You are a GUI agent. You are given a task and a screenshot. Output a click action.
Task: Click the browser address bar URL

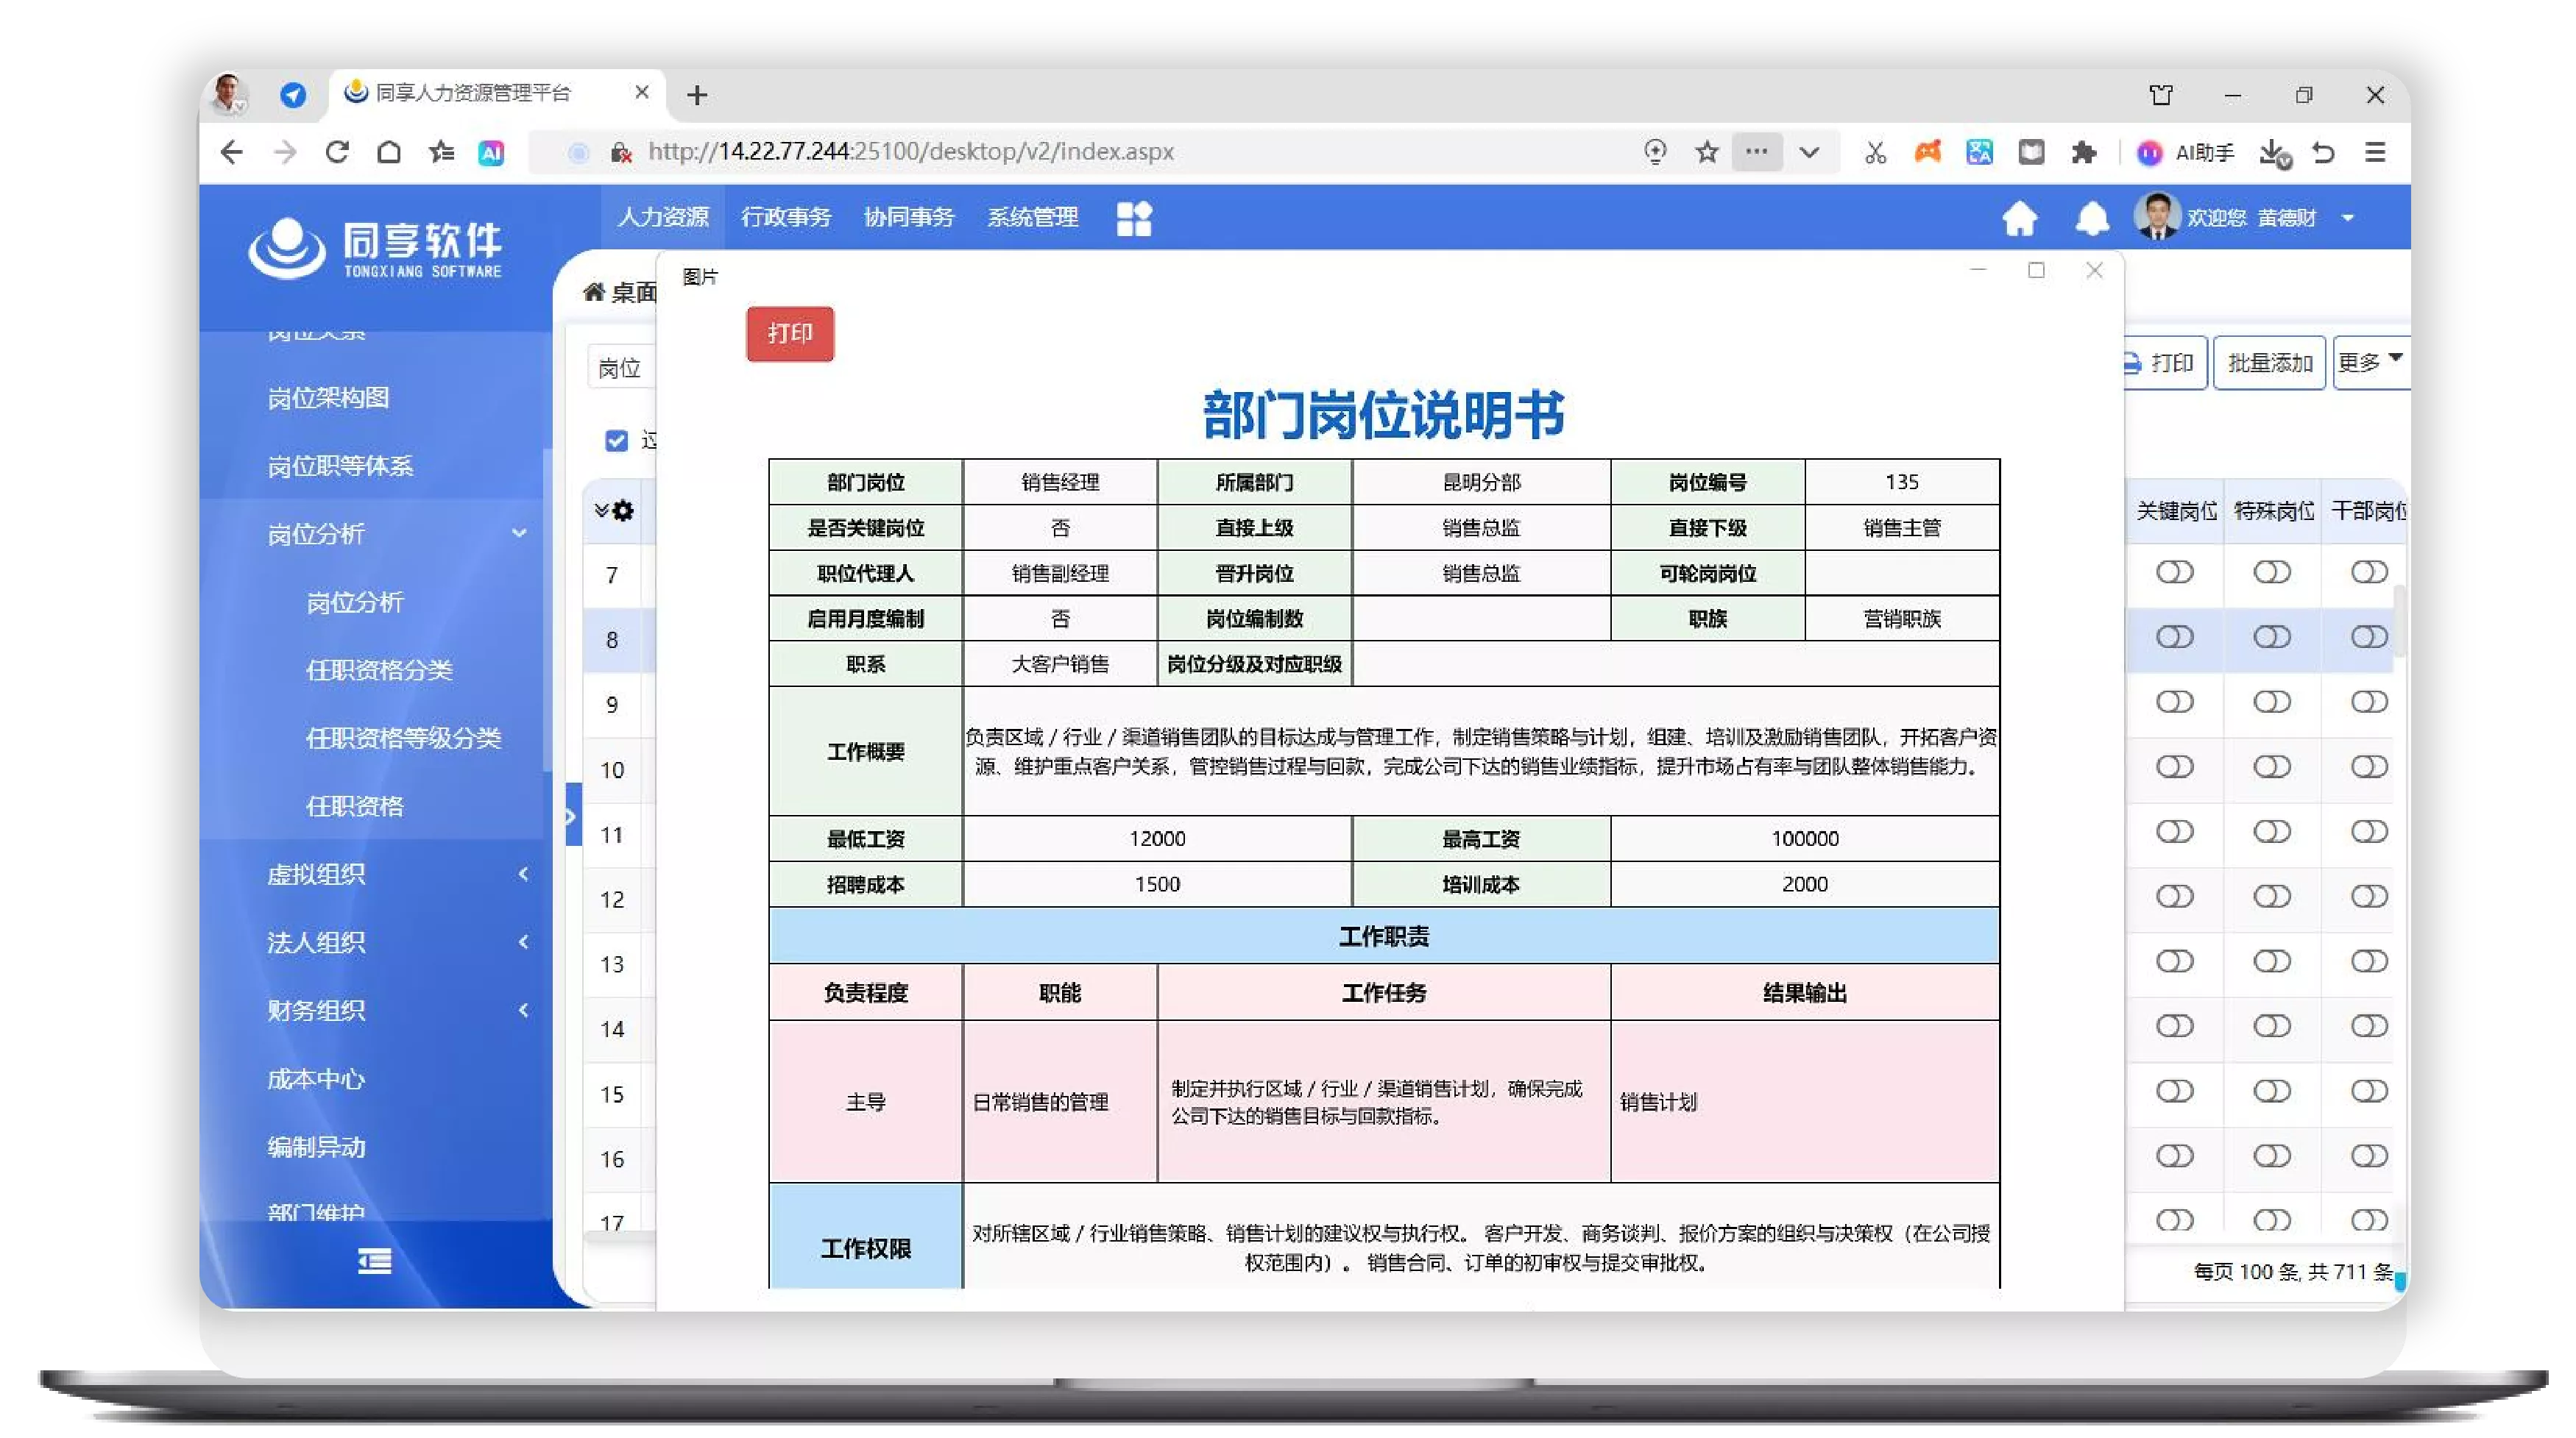point(911,152)
